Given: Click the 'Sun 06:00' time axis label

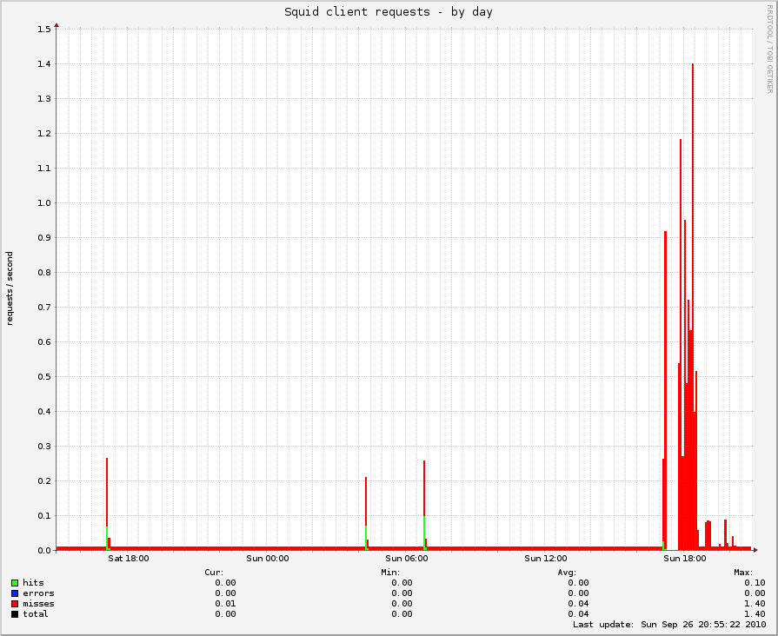Looking at the screenshot, I should 406,559.
